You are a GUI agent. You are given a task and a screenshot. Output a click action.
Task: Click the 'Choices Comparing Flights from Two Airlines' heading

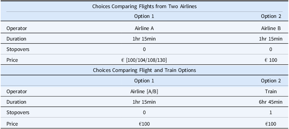(x=144, y=6)
